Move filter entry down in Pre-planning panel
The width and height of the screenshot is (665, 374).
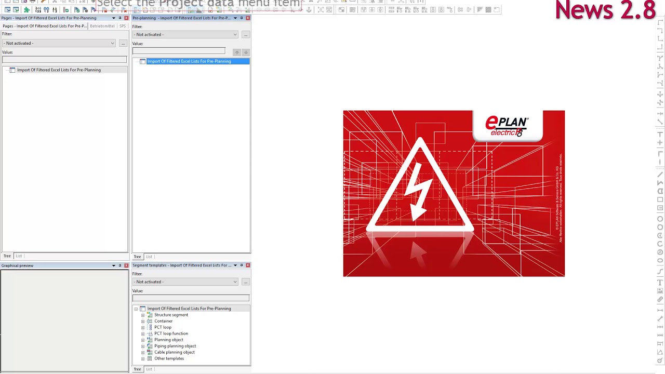246,52
